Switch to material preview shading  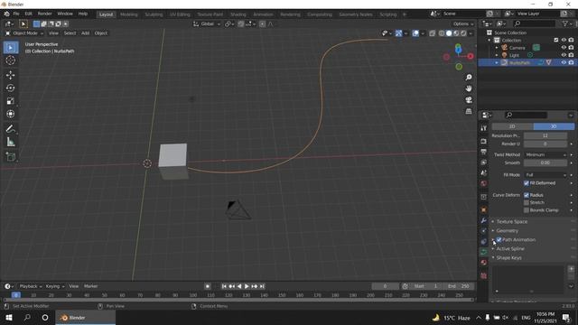tap(456, 33)
